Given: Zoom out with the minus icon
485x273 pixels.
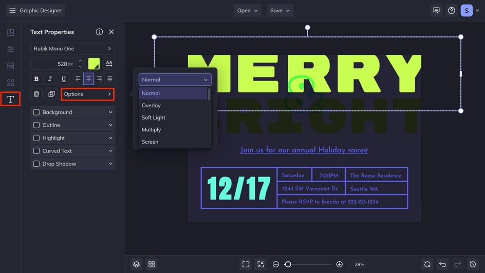Looking at the screenshot, I should 275,264.
